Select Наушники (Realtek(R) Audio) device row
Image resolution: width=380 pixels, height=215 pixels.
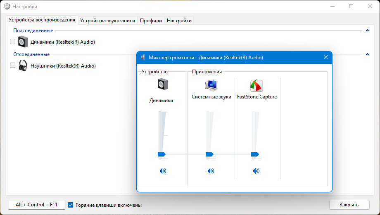(63, 66)
